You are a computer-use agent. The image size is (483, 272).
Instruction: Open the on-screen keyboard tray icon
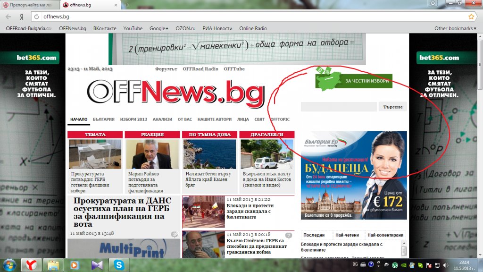pyautogui.click(x=363, y=264)
